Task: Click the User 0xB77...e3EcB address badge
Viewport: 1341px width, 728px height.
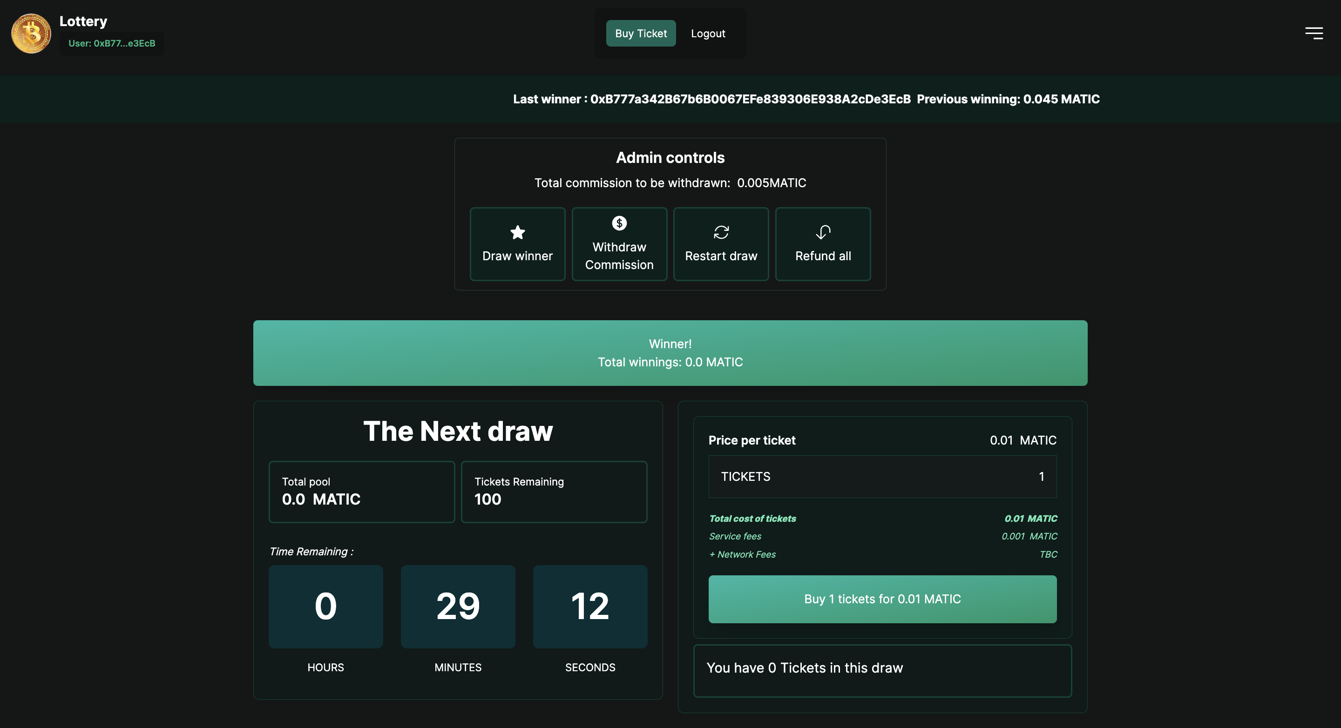Action: 112,44
